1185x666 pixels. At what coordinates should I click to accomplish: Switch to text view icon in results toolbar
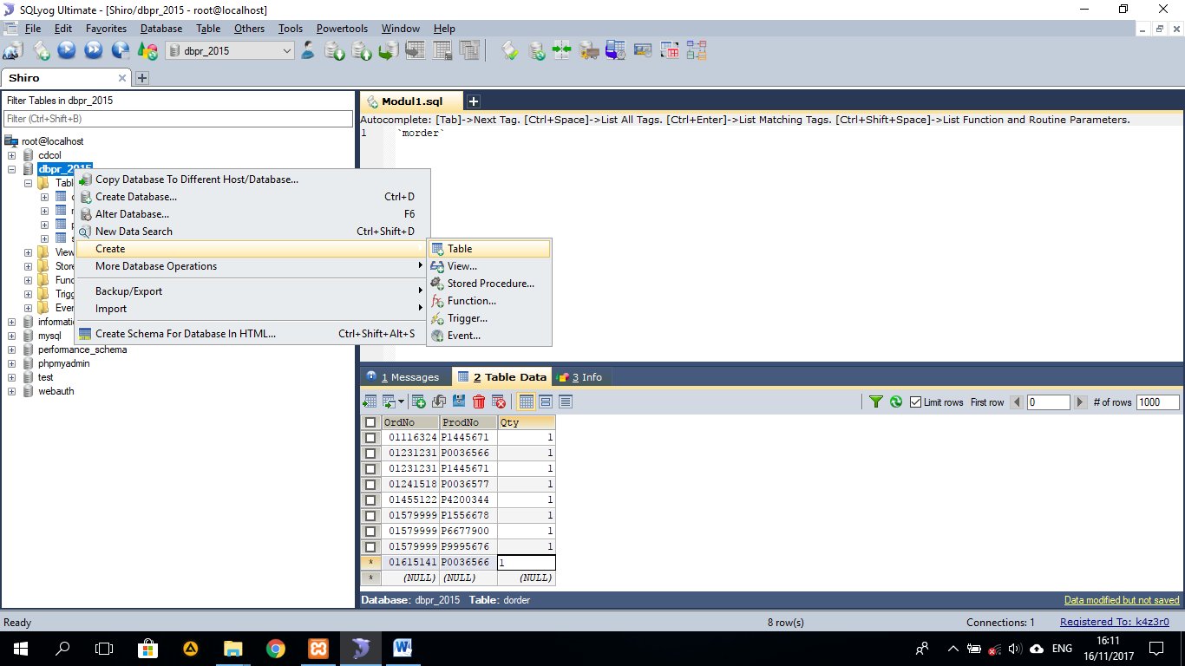[x=566, y=402]
